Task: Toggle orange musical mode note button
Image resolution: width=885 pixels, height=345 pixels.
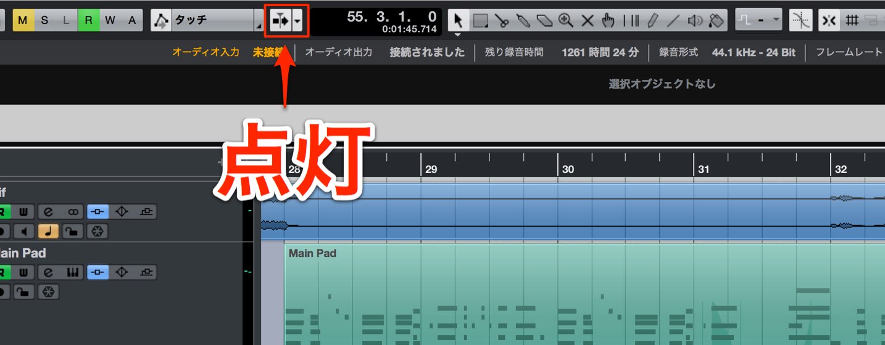Action: coord(48,232)
